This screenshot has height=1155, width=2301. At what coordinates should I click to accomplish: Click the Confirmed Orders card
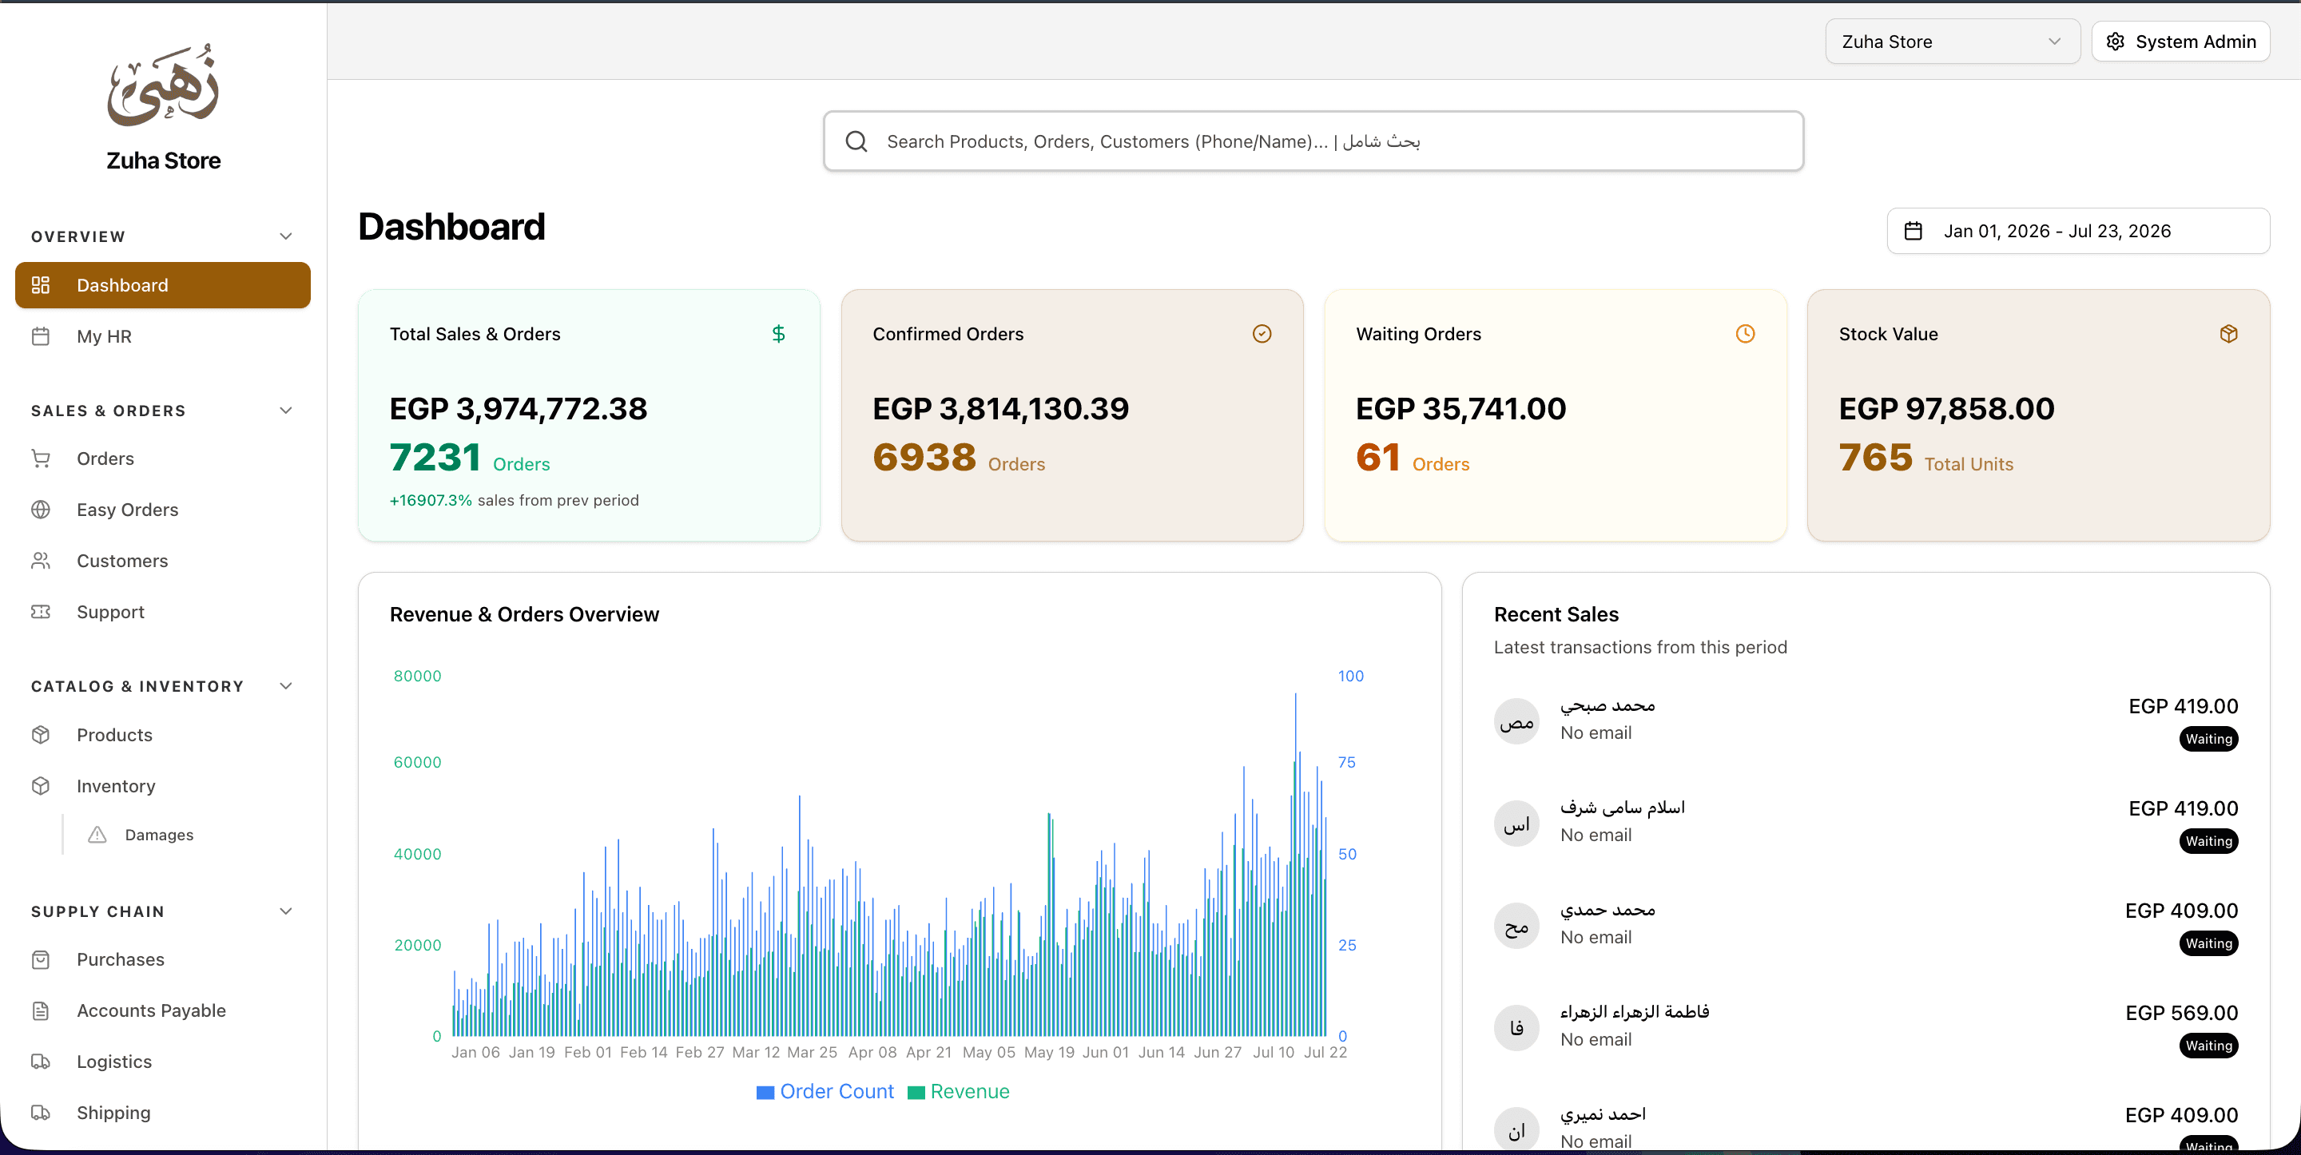[x=1072, y=415]
